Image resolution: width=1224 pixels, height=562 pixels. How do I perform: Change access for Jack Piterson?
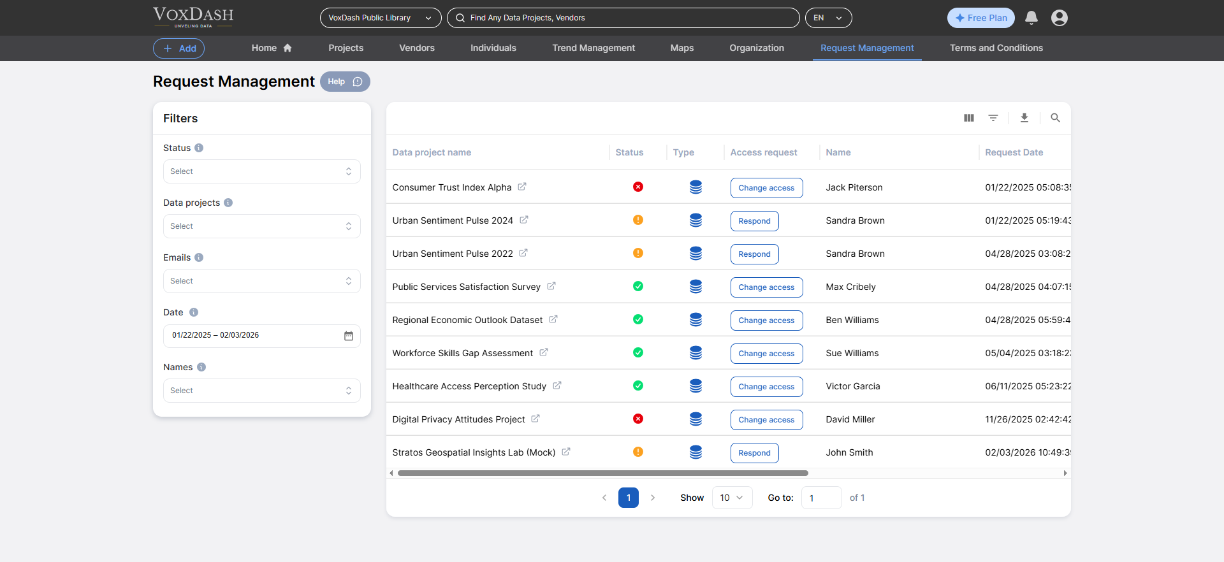pos(766,188)
